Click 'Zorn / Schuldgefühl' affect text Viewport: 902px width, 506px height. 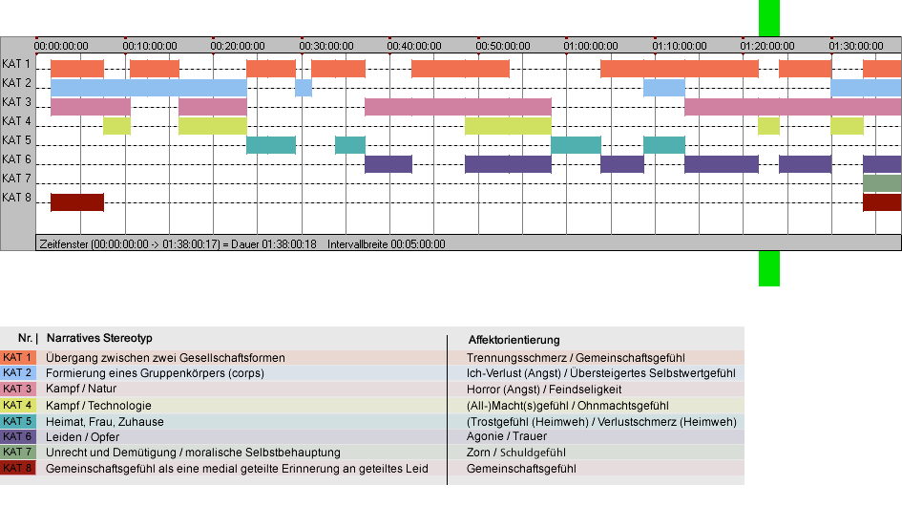coord(516,453)
